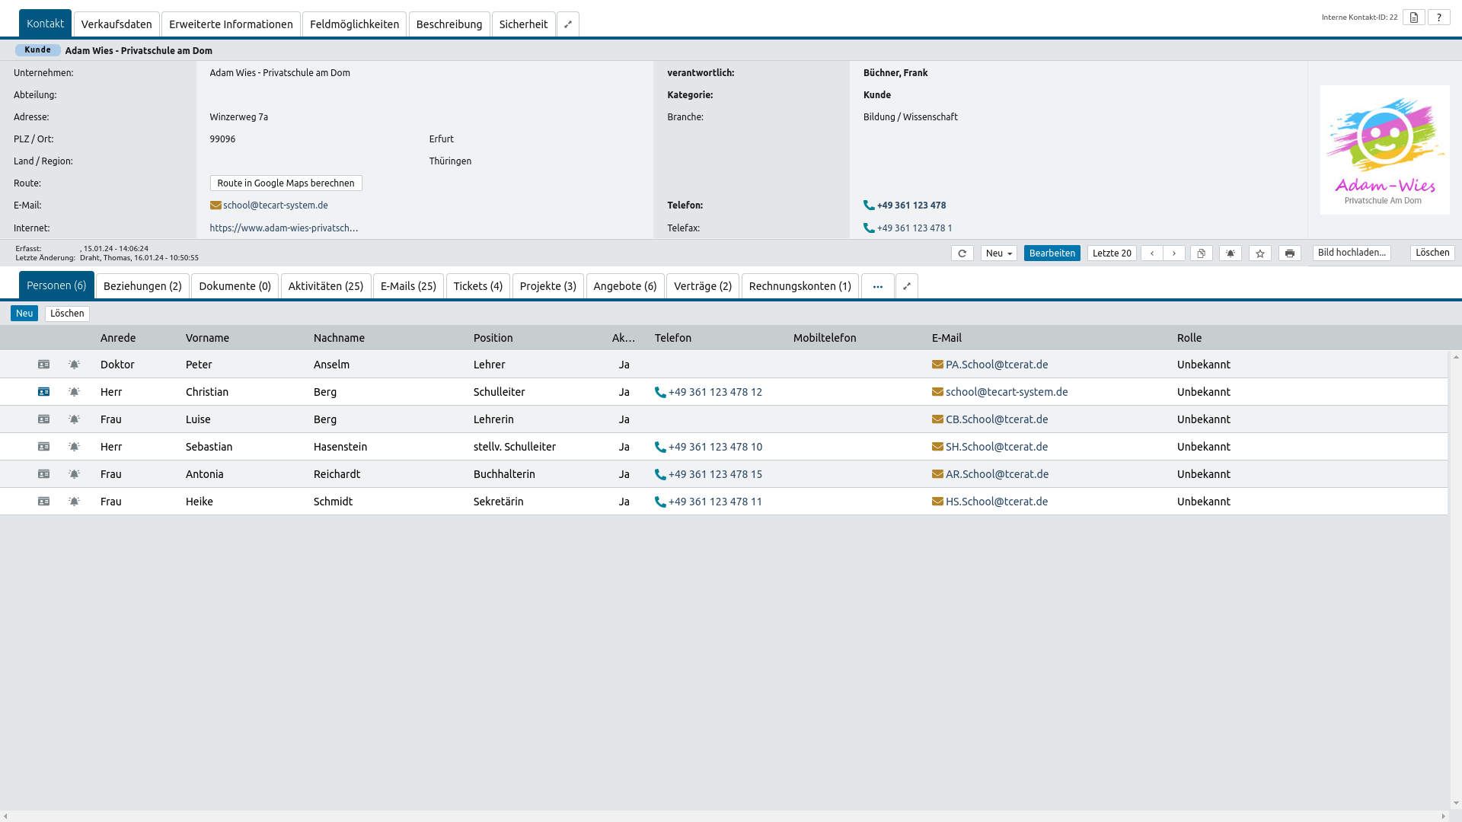The width and height of the screenshot is (1462, 822).
Task: Click the reminder bell toolbar icon
Action: [x=1230, y=253]
